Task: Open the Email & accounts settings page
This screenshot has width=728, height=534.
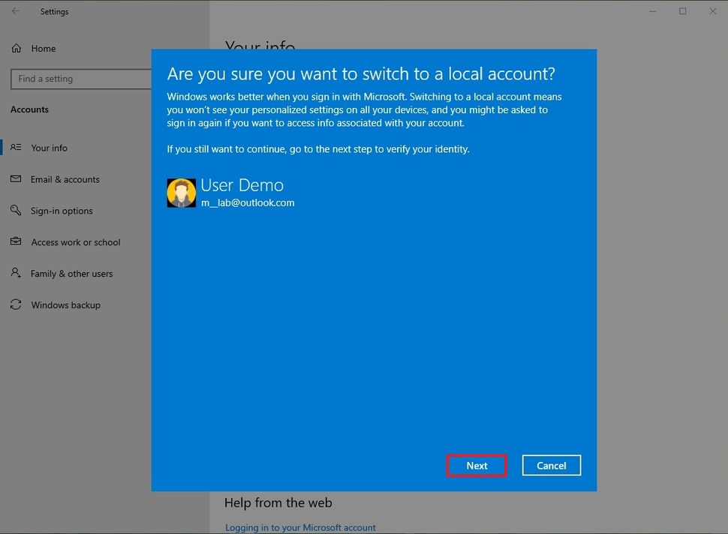Action: coord(65,179)
